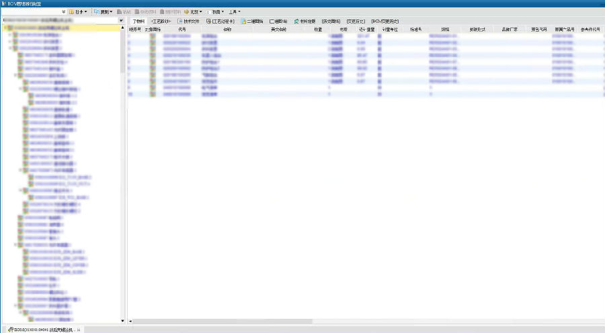The height and width of the screenshot is (333, 605).
Task: Switch to the 二维图档 tab
Action: [x=252, y=21]
